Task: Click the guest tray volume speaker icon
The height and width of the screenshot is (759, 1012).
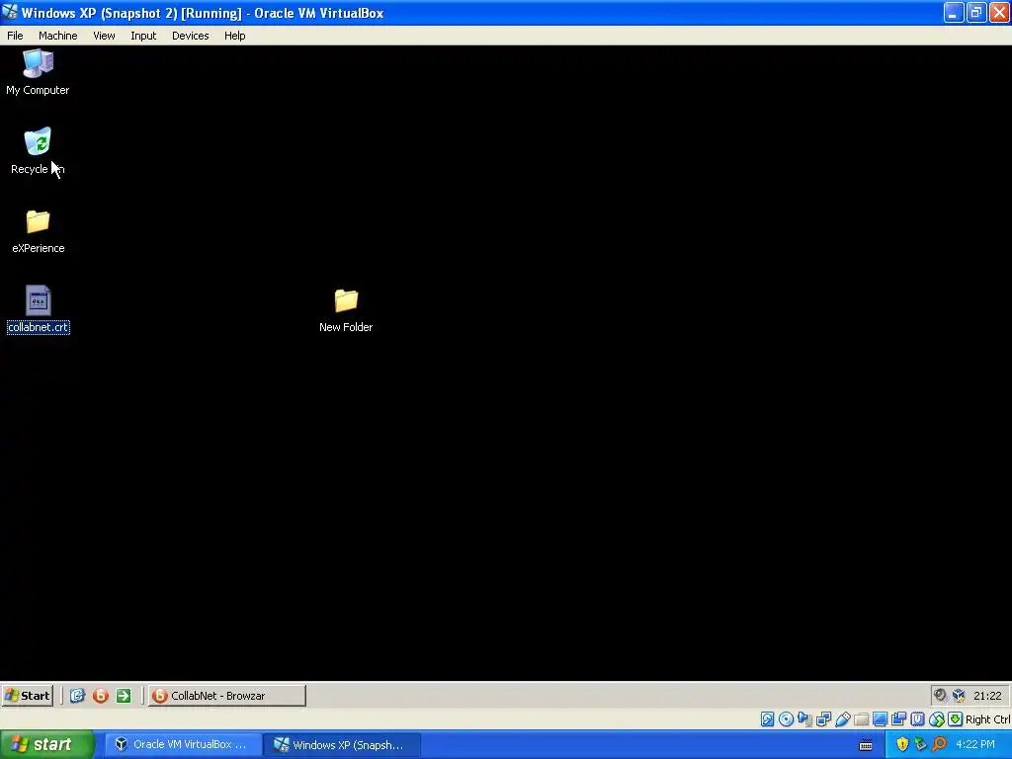Action: [x=941, y=695]
